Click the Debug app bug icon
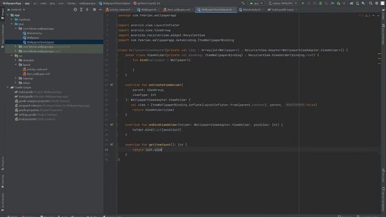Screen dimensions: 386x217 click(x=320, y=3)
